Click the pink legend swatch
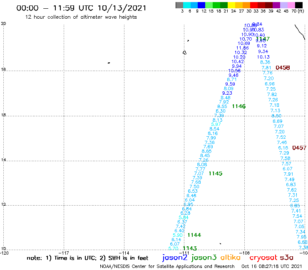The height and width of the screenshot is (270, 308). 291,5
